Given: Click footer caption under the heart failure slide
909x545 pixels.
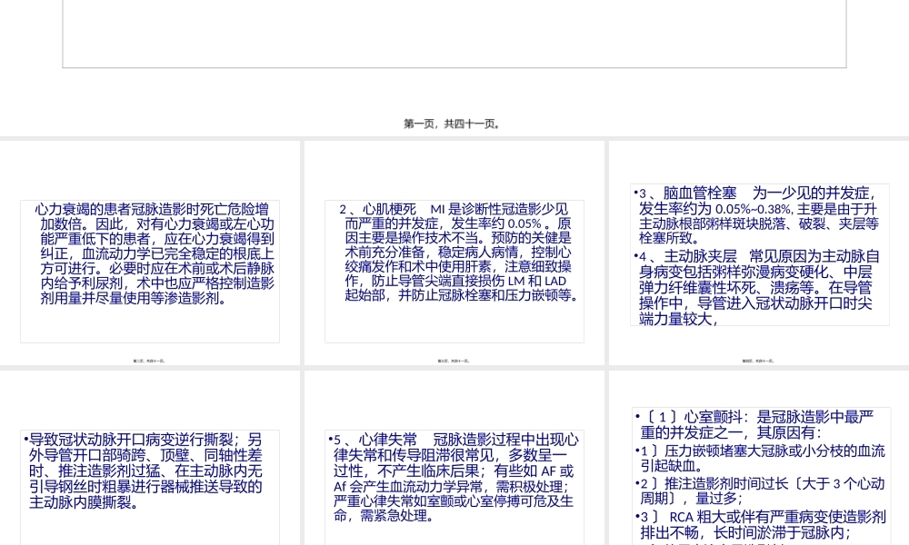Looking at the screenshot, I should (x=149, y=361).
